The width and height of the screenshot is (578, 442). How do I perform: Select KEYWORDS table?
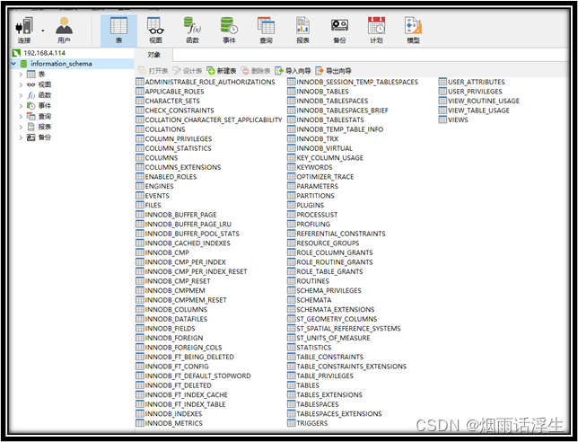pos(310,167)
